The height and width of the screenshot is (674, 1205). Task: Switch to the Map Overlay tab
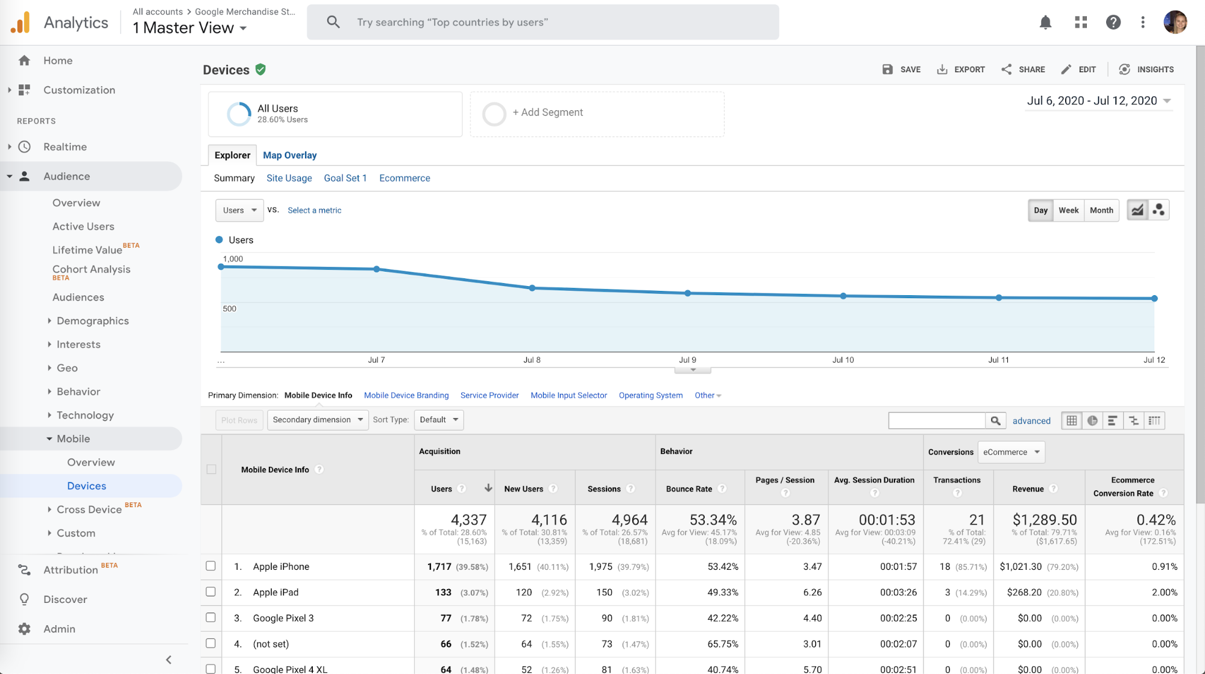290,155
